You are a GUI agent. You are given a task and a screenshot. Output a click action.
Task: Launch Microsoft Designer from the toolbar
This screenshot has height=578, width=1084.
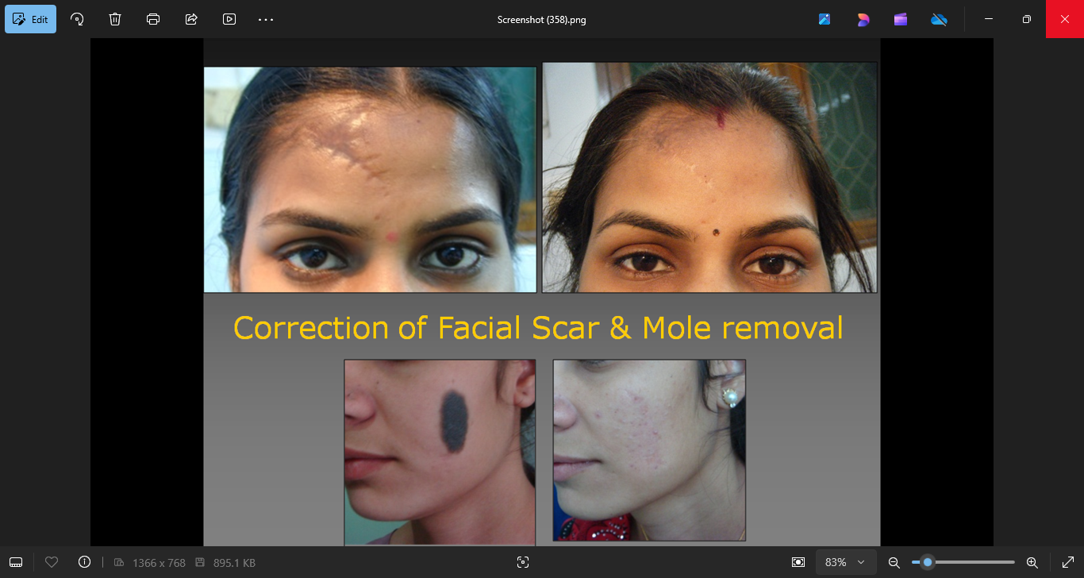tap(863, 19)
